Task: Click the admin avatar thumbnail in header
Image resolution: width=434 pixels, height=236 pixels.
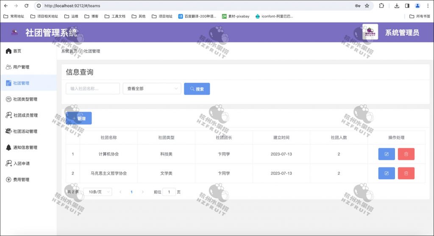Action: [x=370, y=32]
